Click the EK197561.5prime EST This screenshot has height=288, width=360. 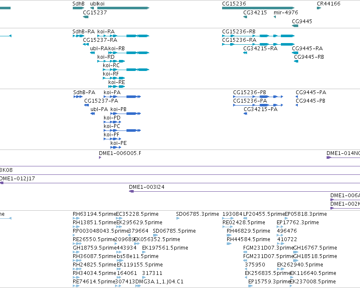coord(143,252)
